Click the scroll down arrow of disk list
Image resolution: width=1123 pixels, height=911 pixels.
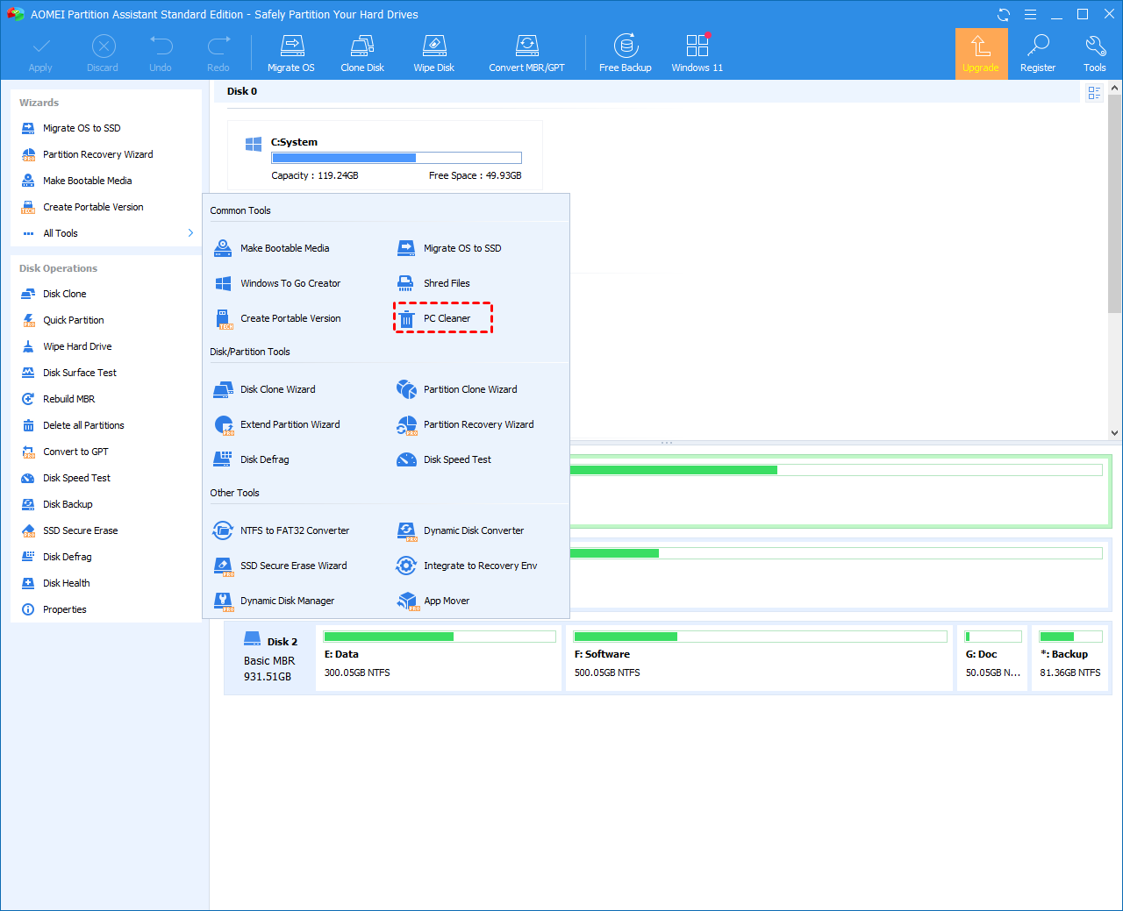[x=1114, y=433]
